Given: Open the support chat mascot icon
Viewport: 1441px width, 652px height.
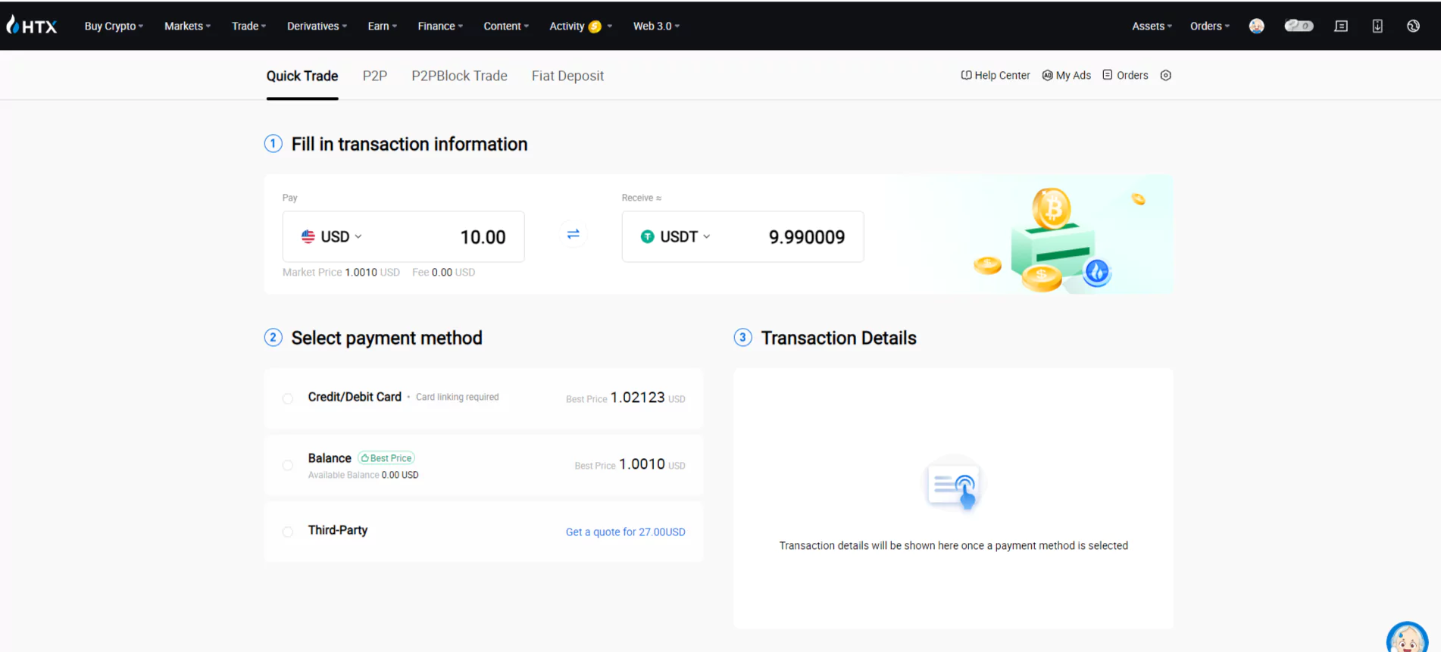Looking at the screenshot, I should click(1407, 638).
